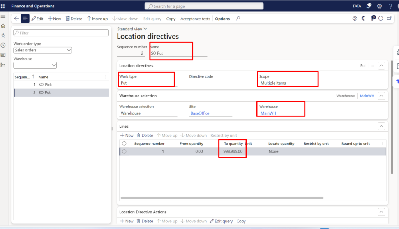
Task: Click the attachments icon with 0 badge
Action: tap(373, 18)
